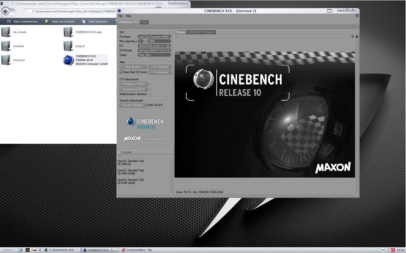Click the grip handle under Pictures tab
Screen dimensions: 406x253
coord(177,36)
